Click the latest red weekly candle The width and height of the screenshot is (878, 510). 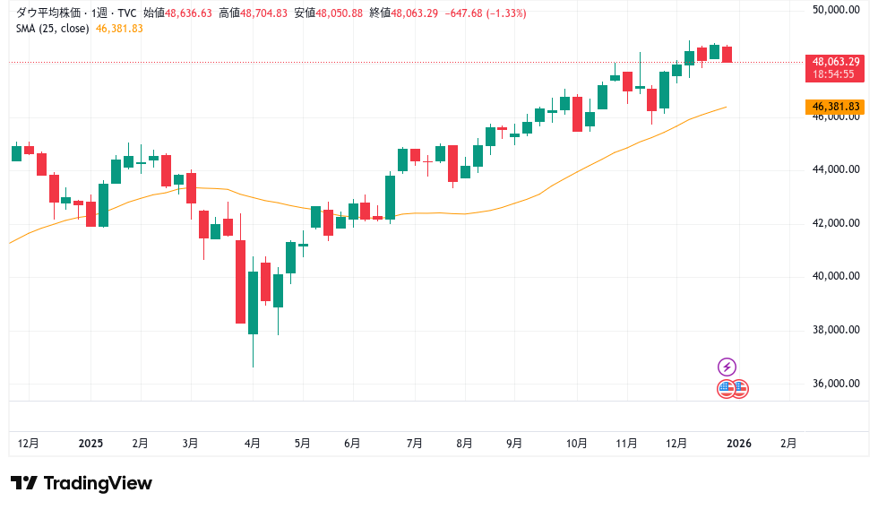coord(727,54)
